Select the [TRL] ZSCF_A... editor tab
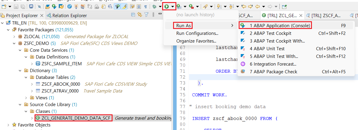 323,15
